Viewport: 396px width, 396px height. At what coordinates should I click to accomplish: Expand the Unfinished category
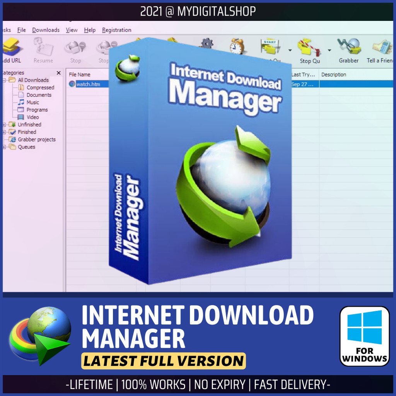(3, 125)
